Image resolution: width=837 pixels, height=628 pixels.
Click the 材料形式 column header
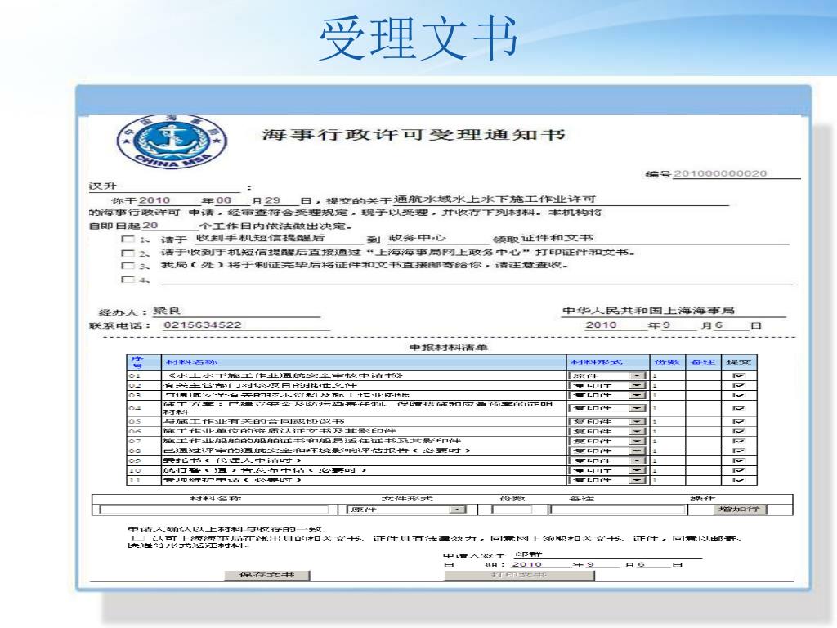tap(608, 362)
